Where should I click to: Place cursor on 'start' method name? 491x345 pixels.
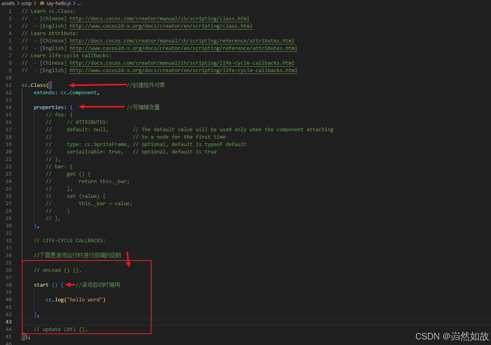point(41,285)
